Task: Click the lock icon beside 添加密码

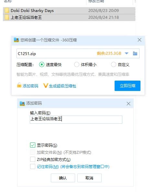Action: [19, 85]
